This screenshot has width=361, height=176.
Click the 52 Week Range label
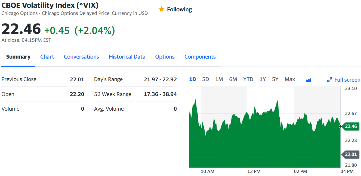tap(113, 94)
